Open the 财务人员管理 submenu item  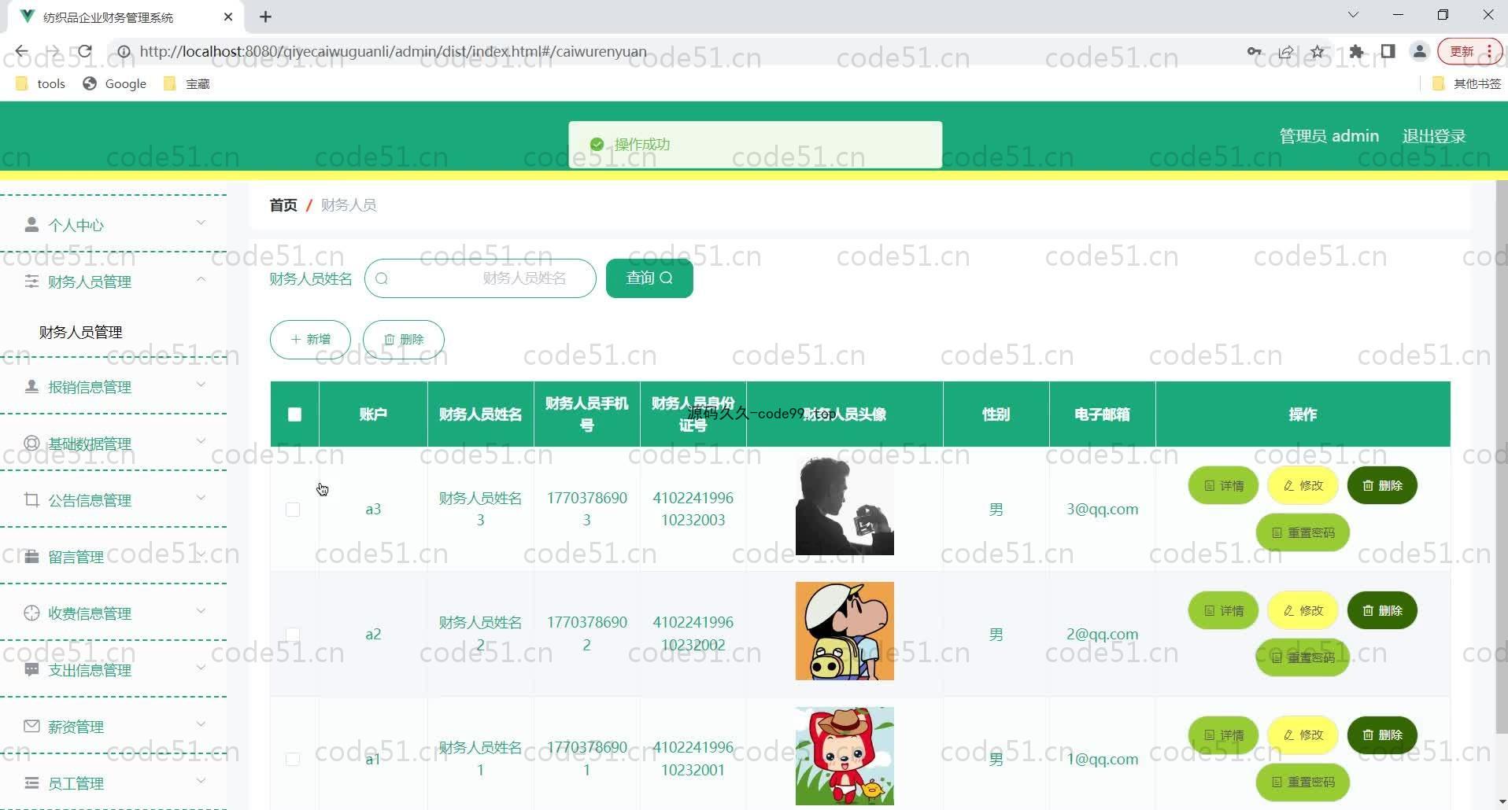click(x=81, y=332)
